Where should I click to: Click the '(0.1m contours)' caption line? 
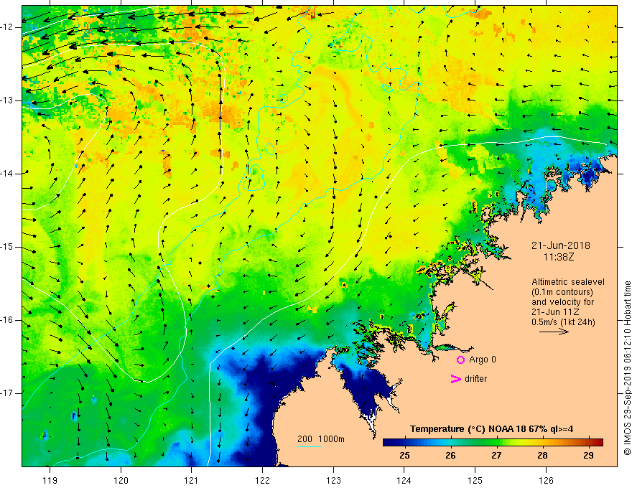(x=562, y=292)
